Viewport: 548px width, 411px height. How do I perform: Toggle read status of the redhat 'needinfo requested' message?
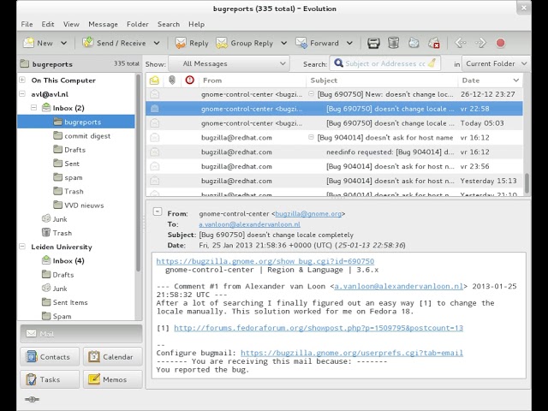pyautogui.click(x=154, y=152)
